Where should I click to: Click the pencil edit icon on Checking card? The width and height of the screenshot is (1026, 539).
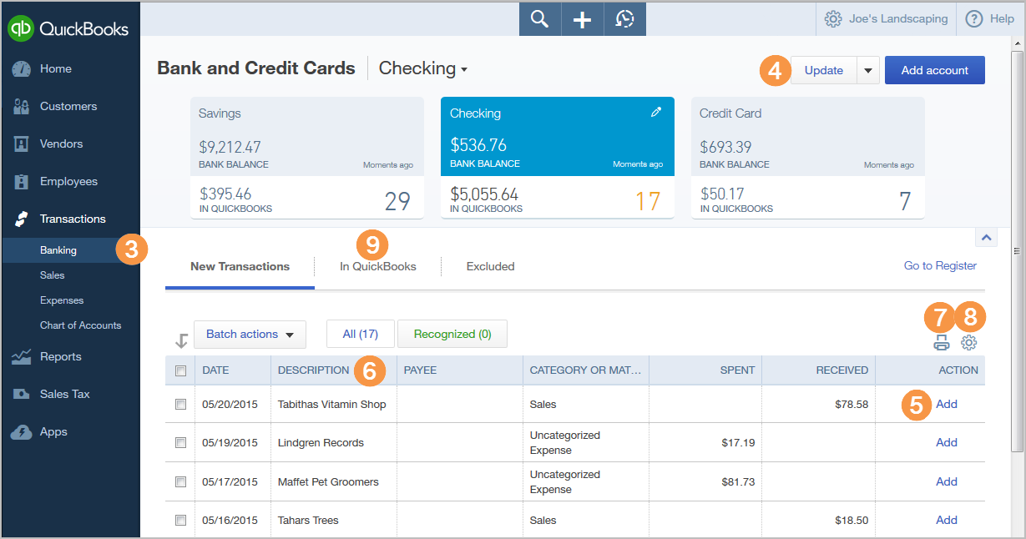coord(656,112)
